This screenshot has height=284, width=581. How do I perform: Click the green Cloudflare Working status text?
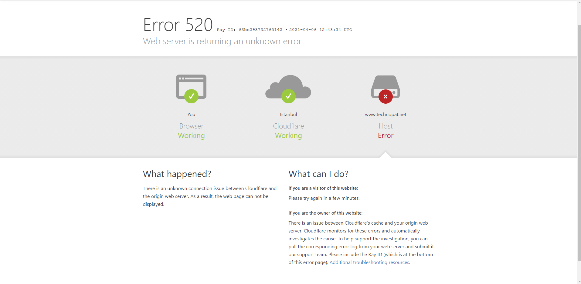coord(288,135)
